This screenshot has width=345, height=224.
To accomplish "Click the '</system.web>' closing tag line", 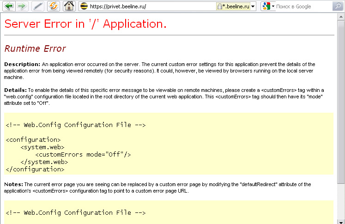I will coord(44,162).
